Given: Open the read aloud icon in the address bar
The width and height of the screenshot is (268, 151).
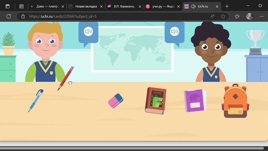Looking at the screenshot, I should pos(212,16).
